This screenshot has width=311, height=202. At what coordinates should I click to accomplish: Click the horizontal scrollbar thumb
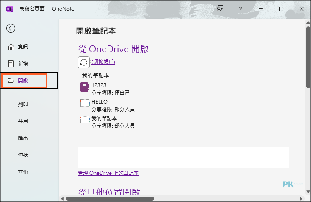click(110, 199)
